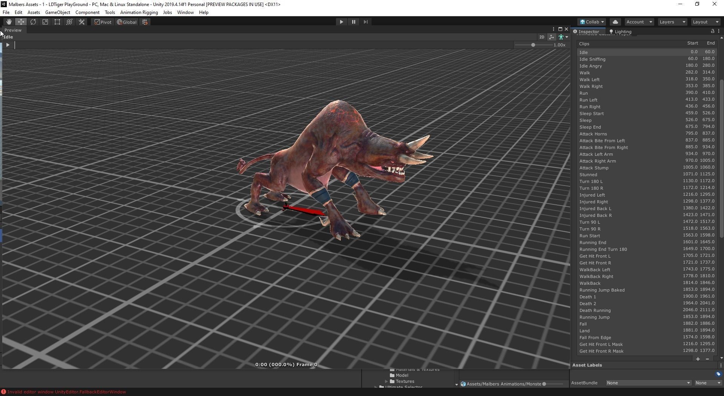Add a new animation clip

click(x=698, y=359)
